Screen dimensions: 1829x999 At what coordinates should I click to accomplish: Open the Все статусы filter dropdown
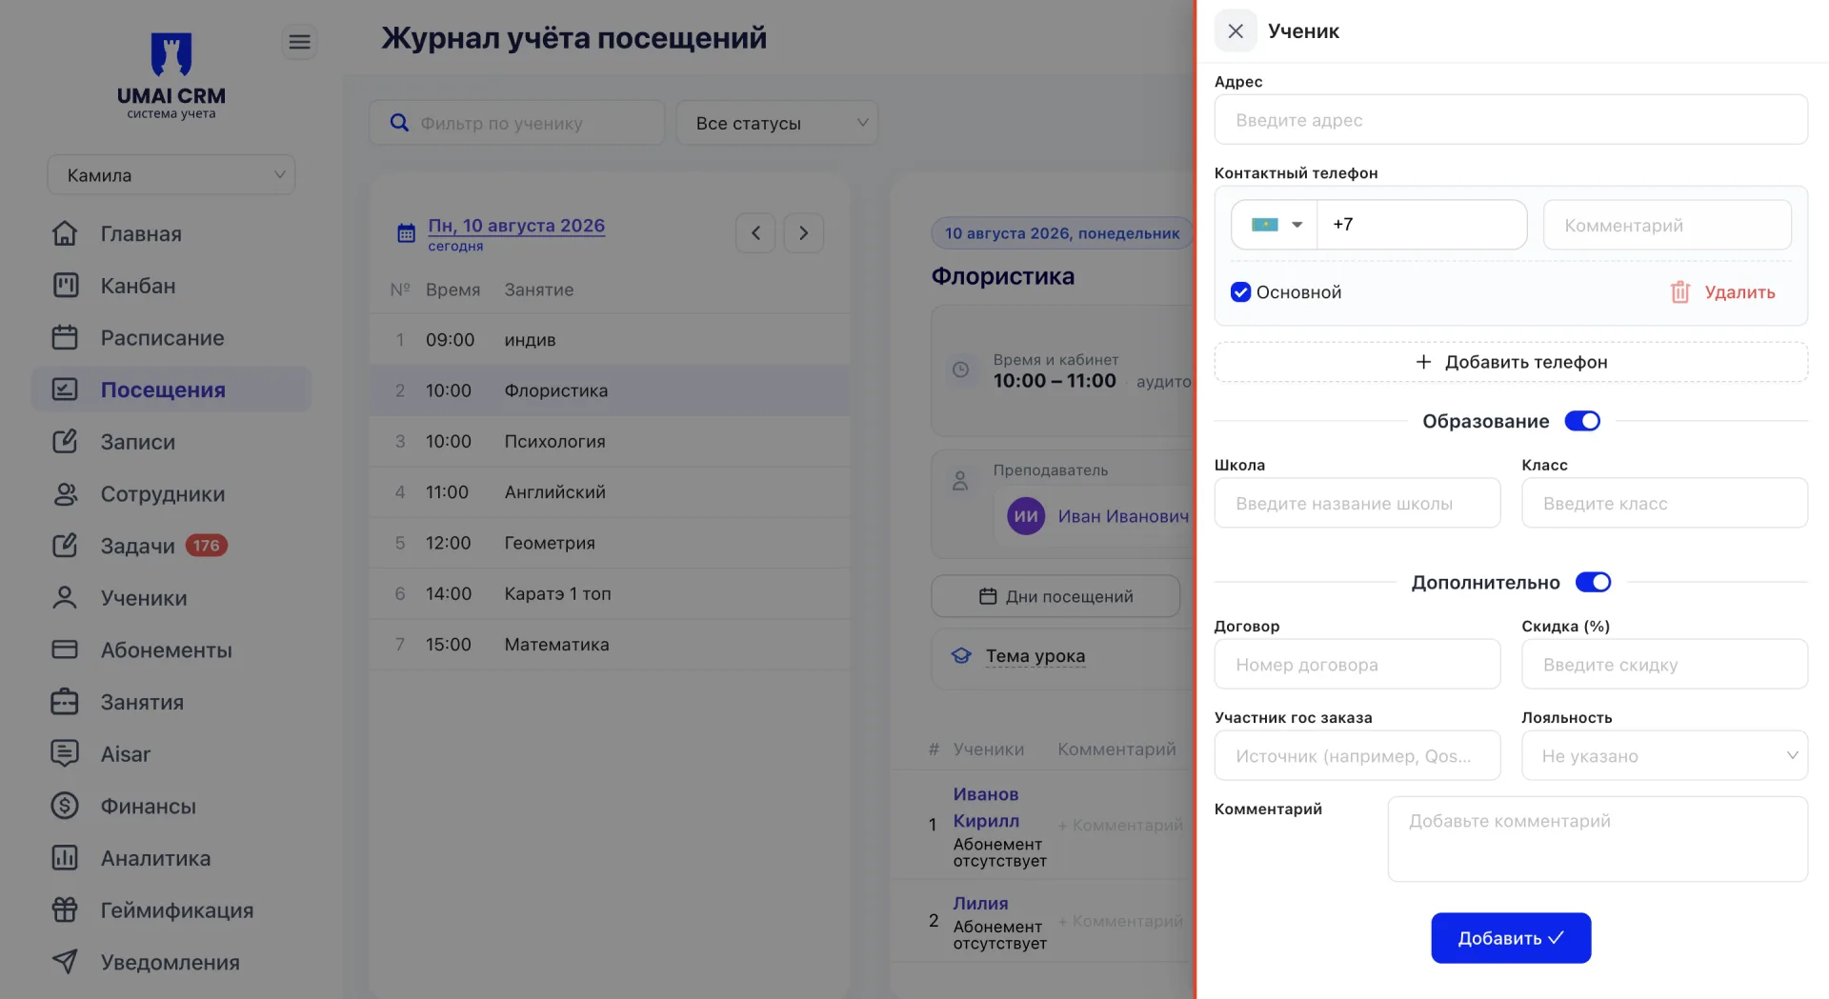click(x=777, y=123)
